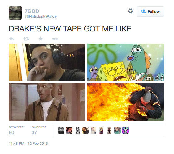Click the purple neon retweeter avatar

[125, 130]
